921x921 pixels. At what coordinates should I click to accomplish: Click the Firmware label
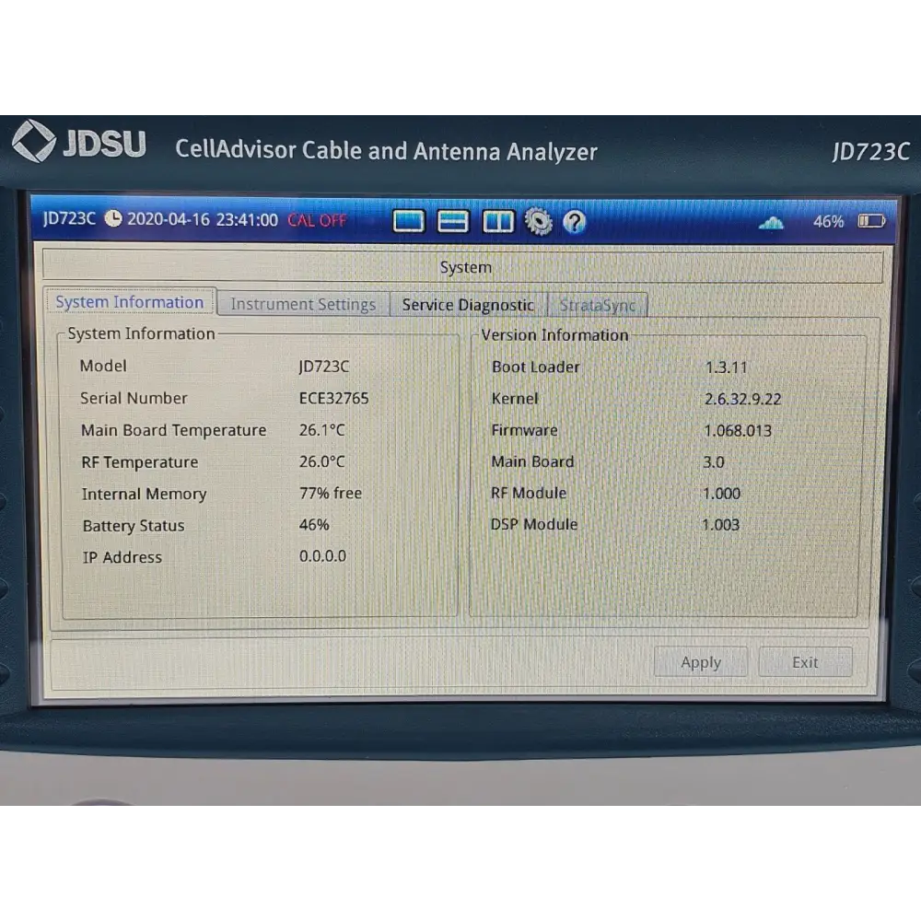(x=525, y=430)
